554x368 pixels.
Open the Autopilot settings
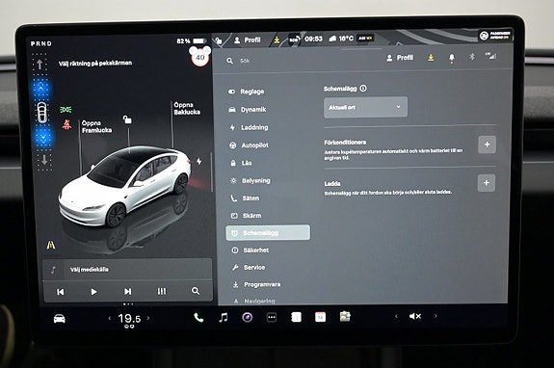[249, 145]
